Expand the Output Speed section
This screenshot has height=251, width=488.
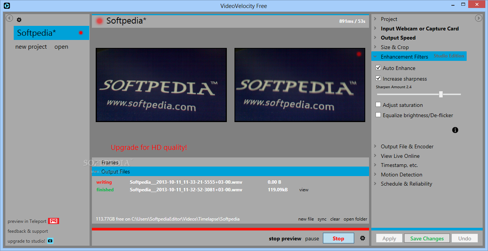pos(398,38)
